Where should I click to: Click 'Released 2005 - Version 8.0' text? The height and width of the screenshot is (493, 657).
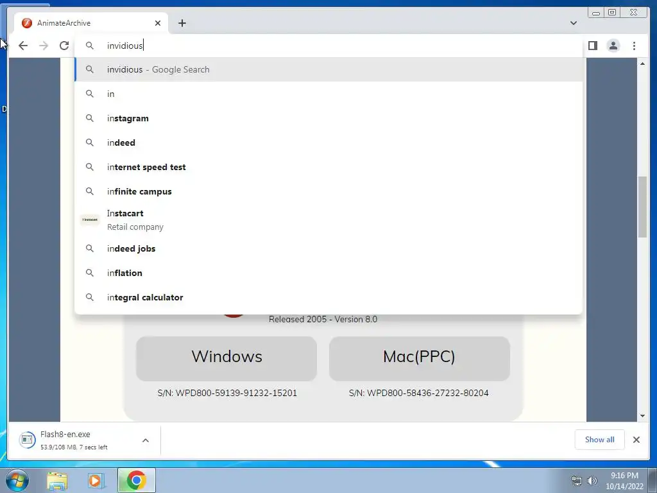tap(323, 320)
